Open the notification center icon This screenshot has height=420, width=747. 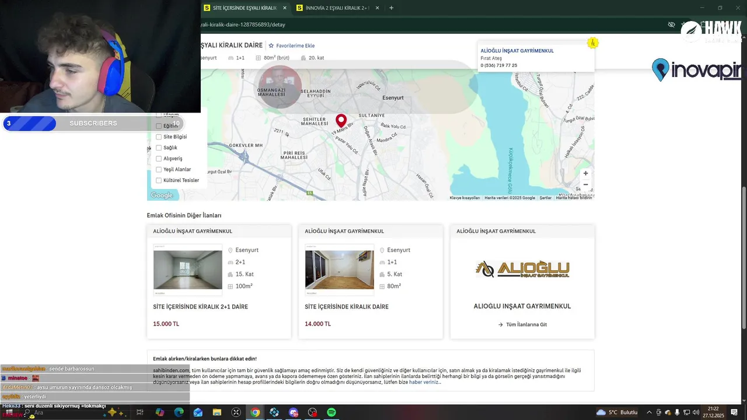point(735,412)
